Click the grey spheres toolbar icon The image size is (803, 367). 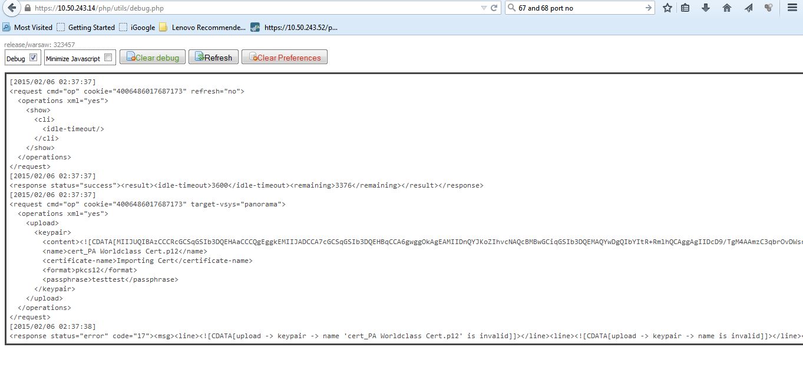tap(768, 8)
